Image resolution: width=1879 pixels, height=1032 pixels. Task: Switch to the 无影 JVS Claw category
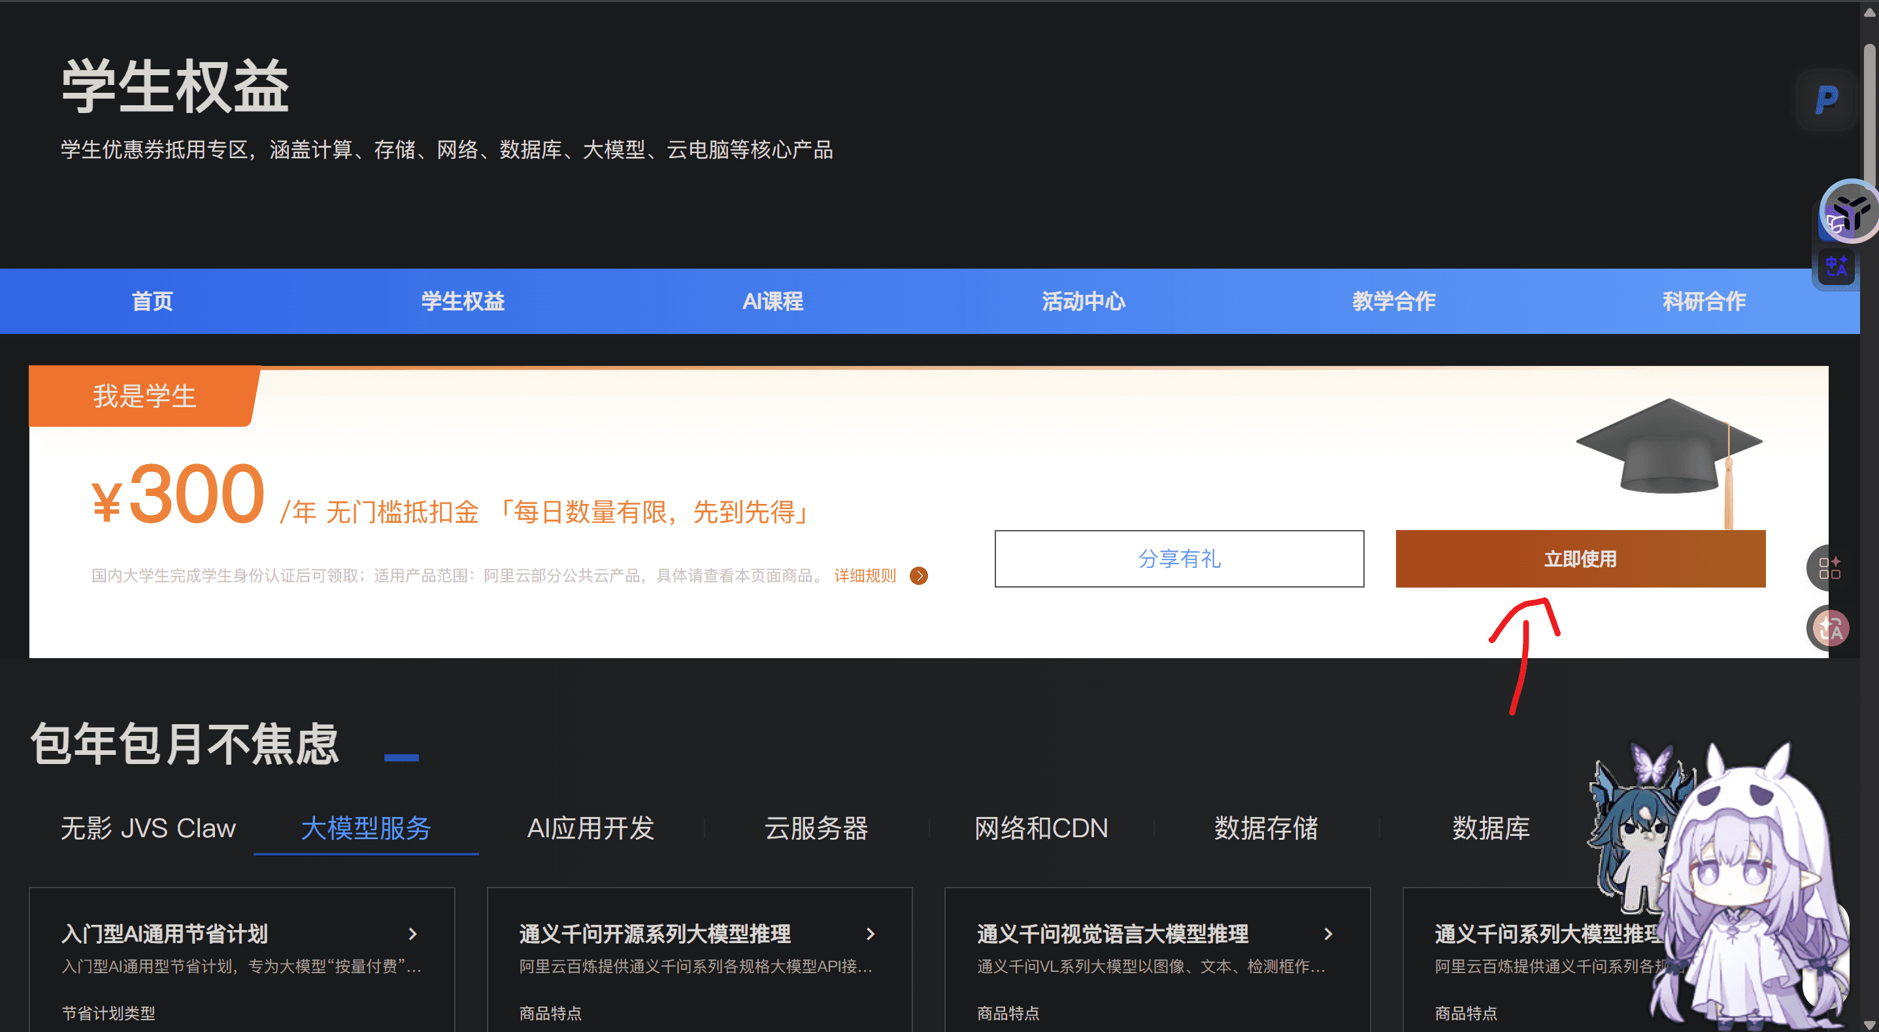point(148,829)
